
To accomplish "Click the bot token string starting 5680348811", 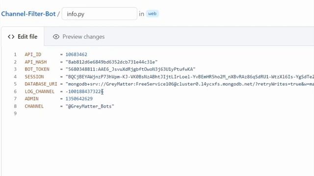I will click(131, 69).
